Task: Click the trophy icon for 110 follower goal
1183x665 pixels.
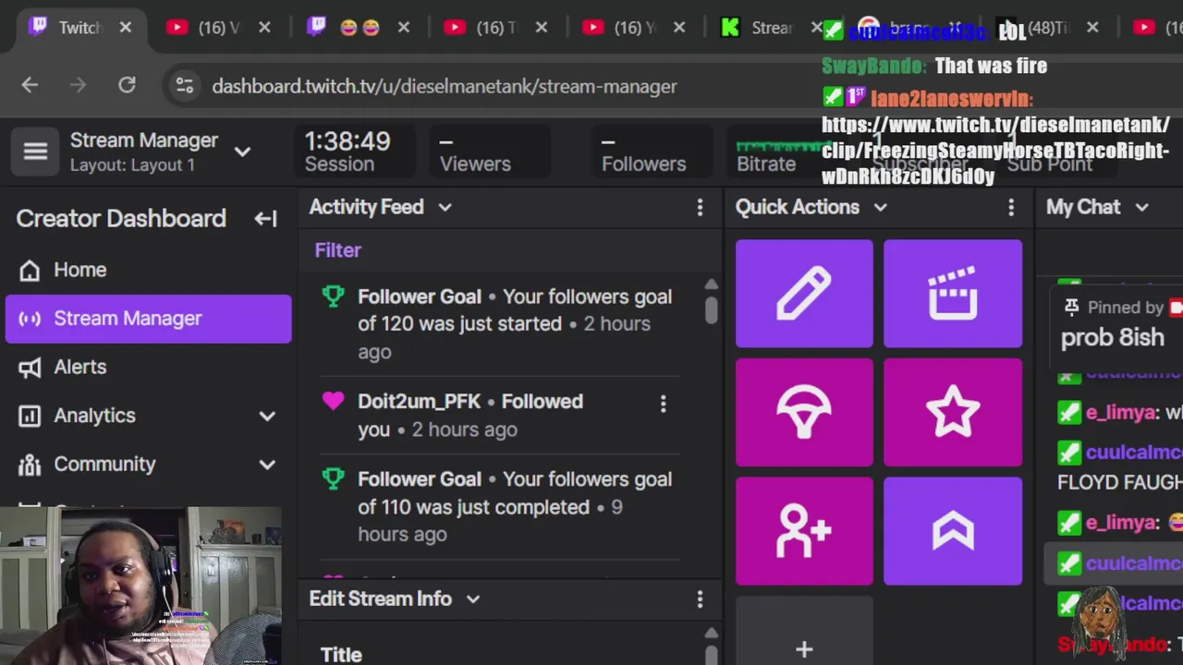Action: click(x=333, y=478)
